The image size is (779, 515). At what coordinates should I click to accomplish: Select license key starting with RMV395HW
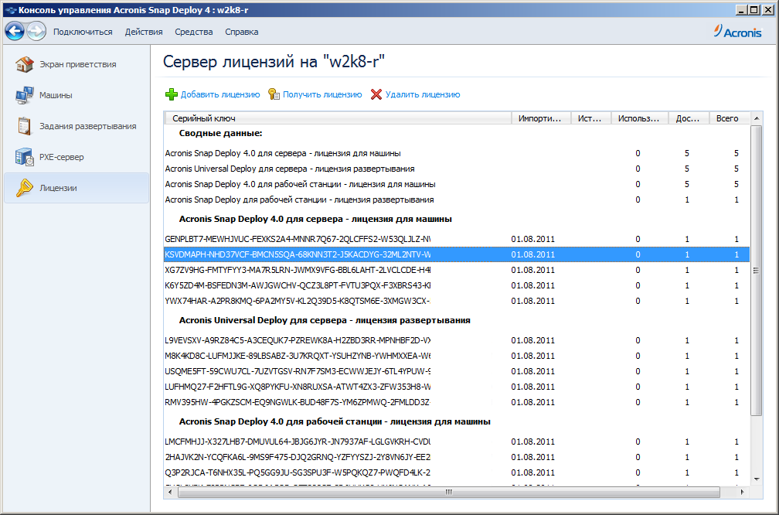[457, 402]
